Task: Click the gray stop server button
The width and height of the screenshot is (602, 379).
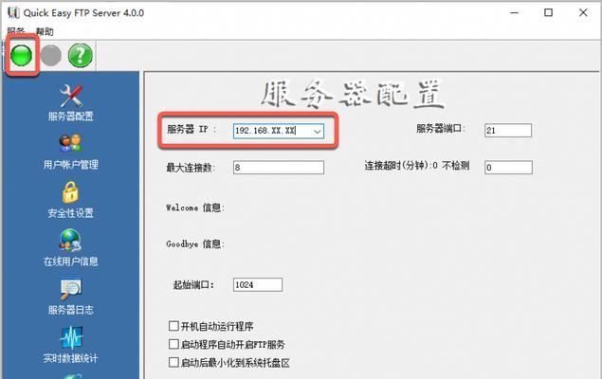Action: 50,55
